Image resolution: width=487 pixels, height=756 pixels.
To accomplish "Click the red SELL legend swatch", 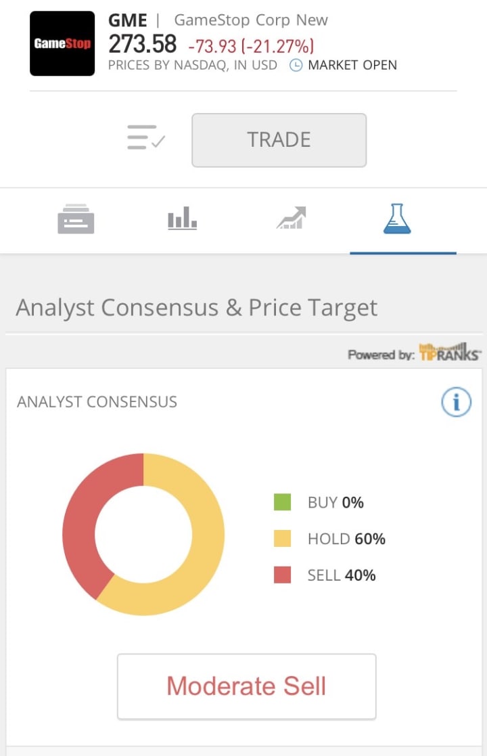I will 282,575.
